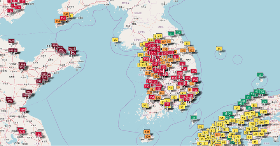
Task: Select the red 173 marker over Seoul
Action: pos(154,53)
